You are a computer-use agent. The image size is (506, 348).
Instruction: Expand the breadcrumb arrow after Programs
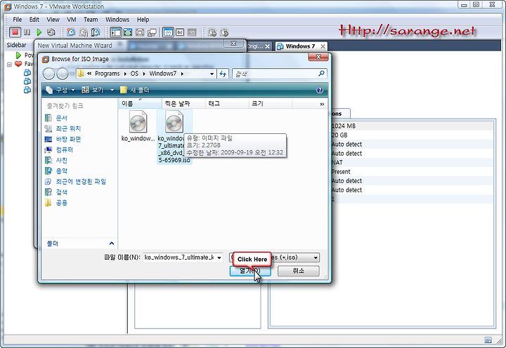(x=125, y=74)
